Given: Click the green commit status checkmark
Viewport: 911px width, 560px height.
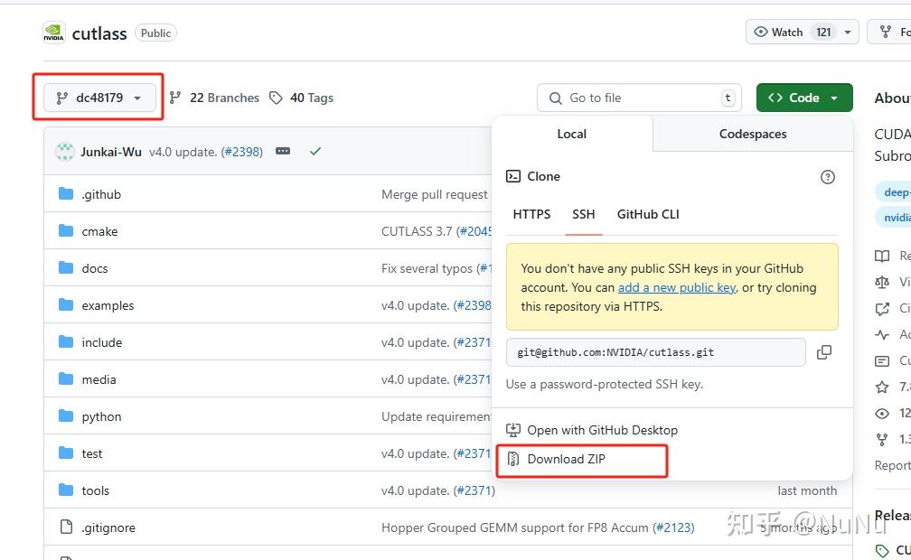Looking at the screenshot, I should point(315,152).
